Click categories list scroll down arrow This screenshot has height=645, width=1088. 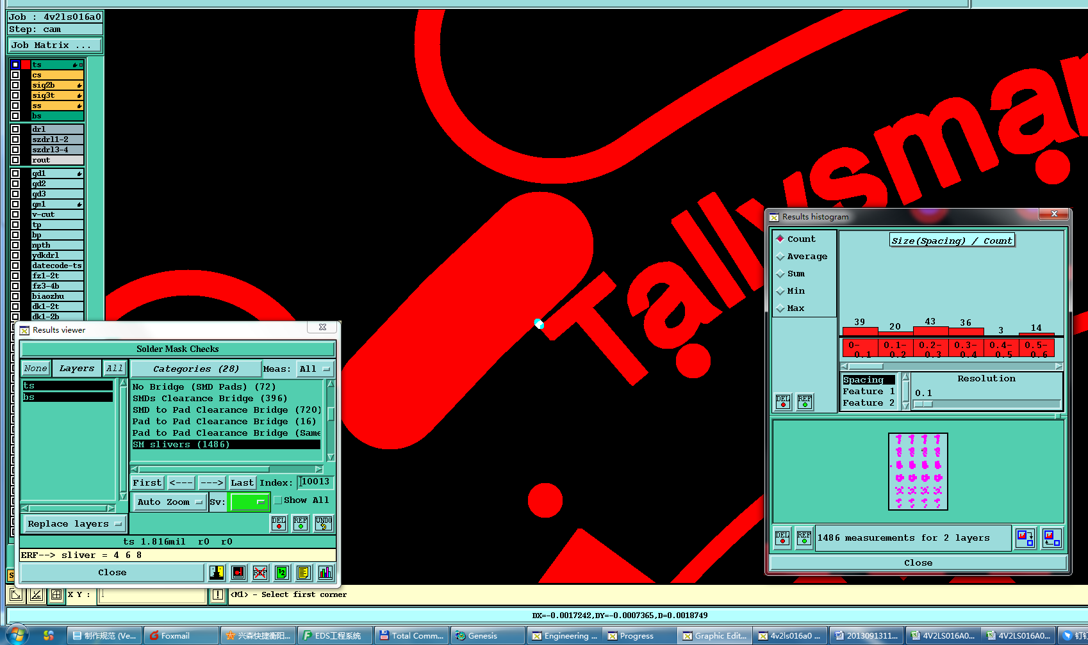331,457
